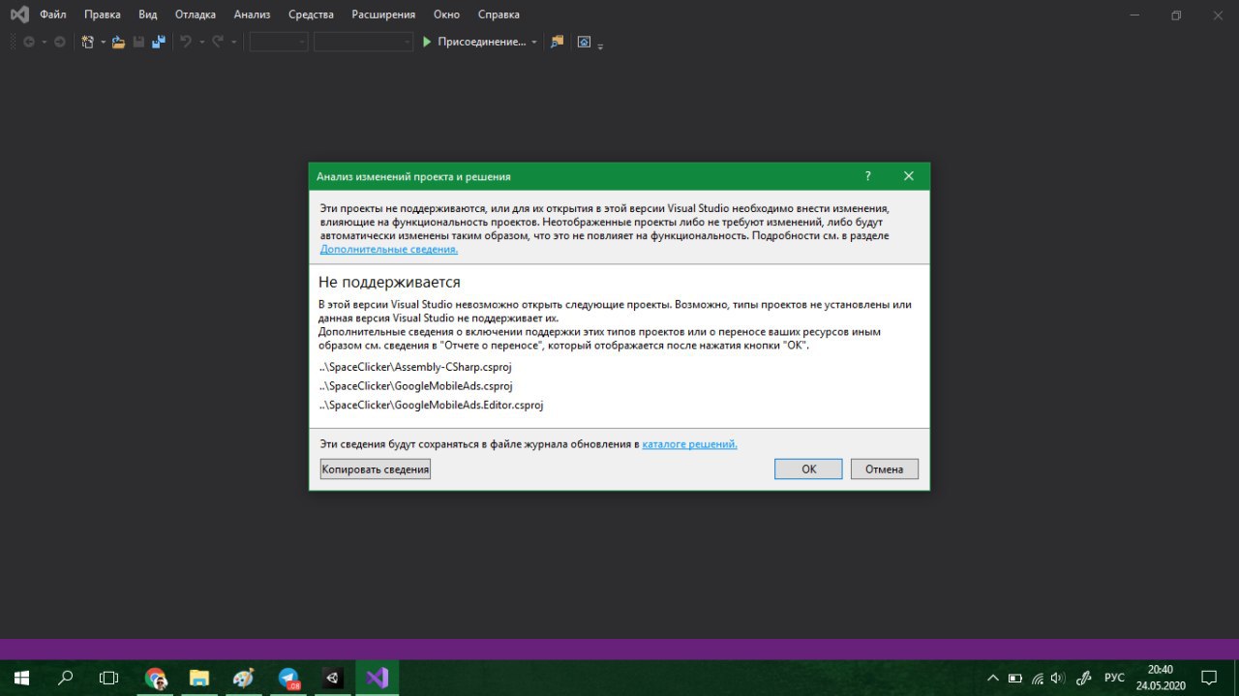Expand the Navigate Backward history dropdown arrow
This screenshot has height=696, width=1239.
pyautogui.click(x=43, y=43)
